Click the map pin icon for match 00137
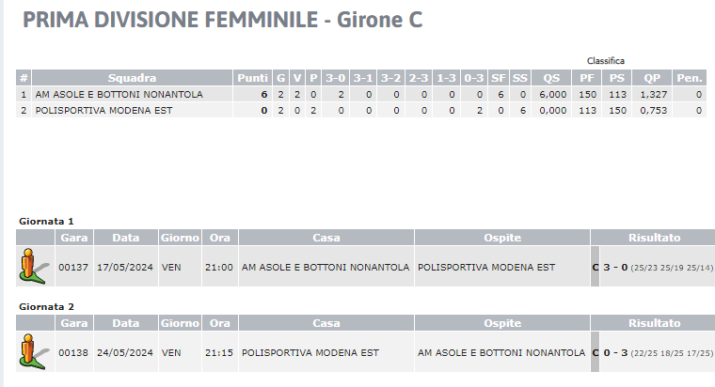The image size is (715, 387). (x=34, y=267)
